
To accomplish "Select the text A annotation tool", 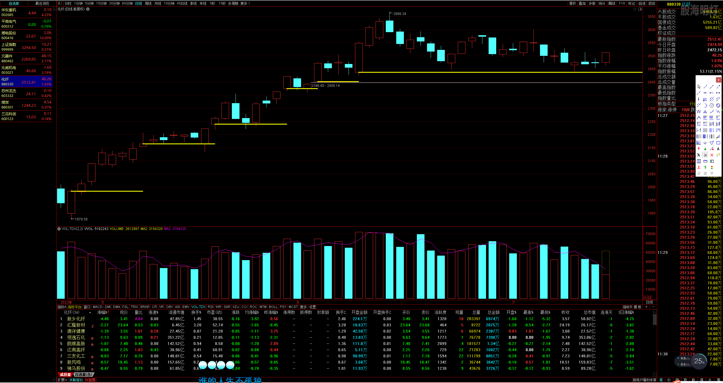I will pyautogui.click(x=718, y=149).
